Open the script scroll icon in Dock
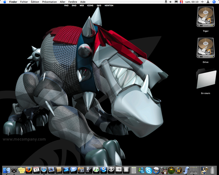Viewport: 219px width, 175px height. pos(186,170)
